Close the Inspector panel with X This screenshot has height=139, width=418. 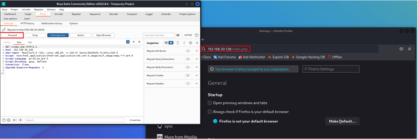197,43
